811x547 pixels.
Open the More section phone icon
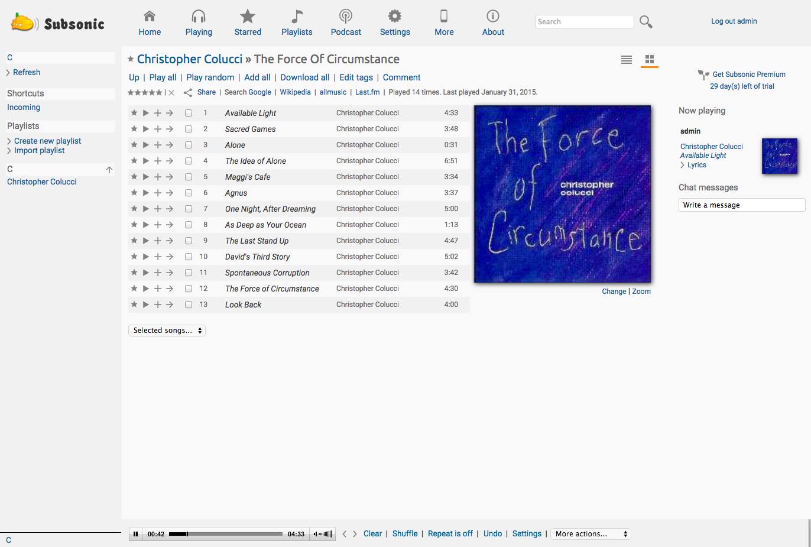[x=443, y=17]
